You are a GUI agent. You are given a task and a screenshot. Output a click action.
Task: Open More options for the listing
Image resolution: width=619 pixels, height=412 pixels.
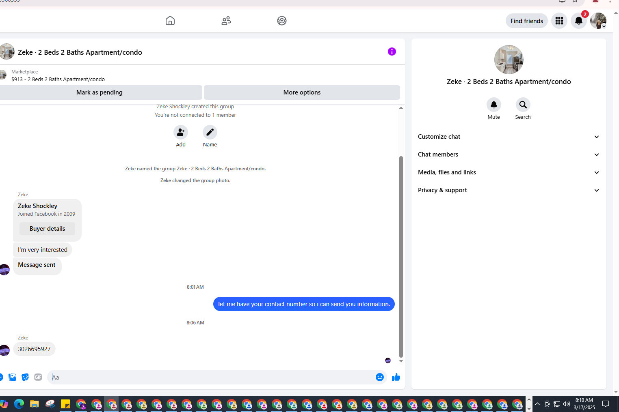302,92
